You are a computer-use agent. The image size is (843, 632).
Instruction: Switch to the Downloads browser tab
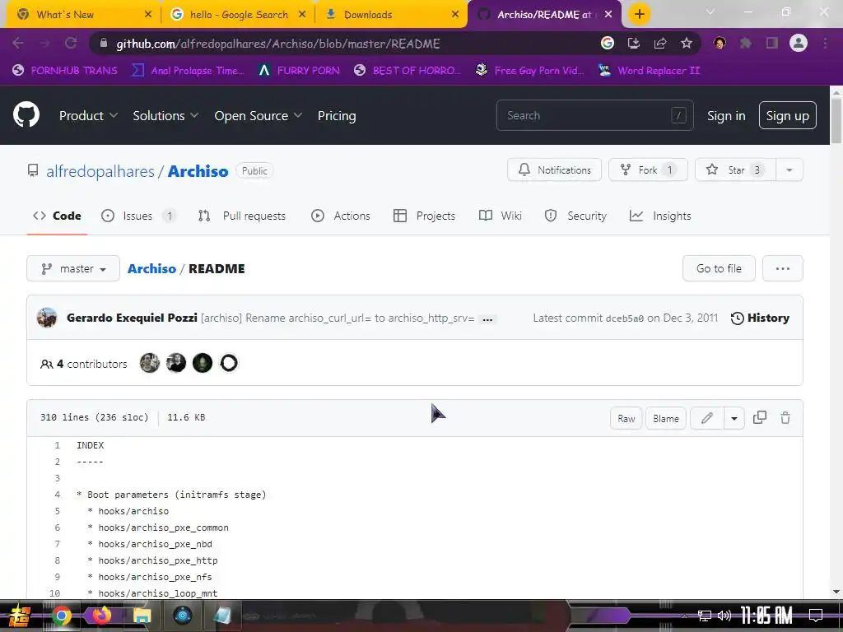click(392, 15)
